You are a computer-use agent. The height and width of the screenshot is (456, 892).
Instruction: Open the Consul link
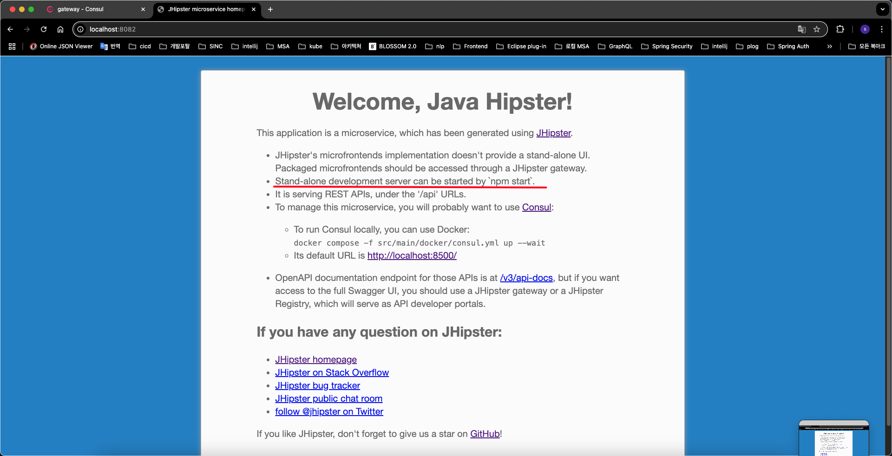click(x=537, y=207)
